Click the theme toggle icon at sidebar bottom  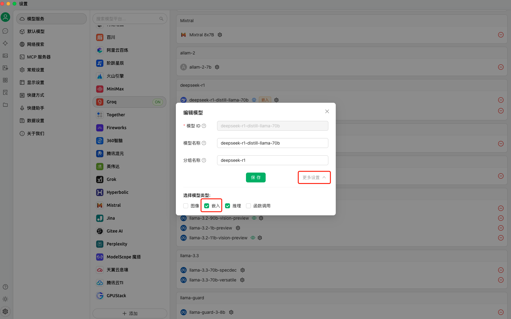click(x=5, y=299)
